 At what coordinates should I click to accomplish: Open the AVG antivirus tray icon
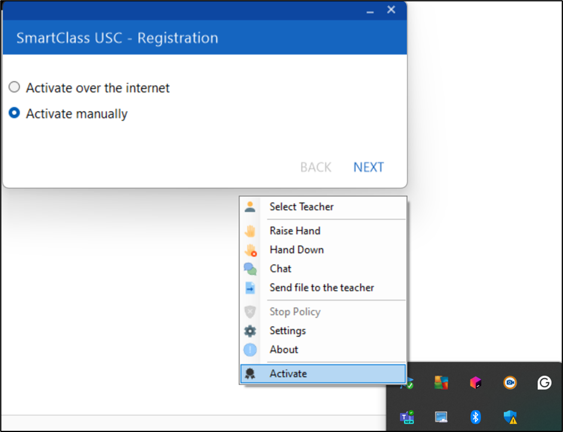[441, 383]
